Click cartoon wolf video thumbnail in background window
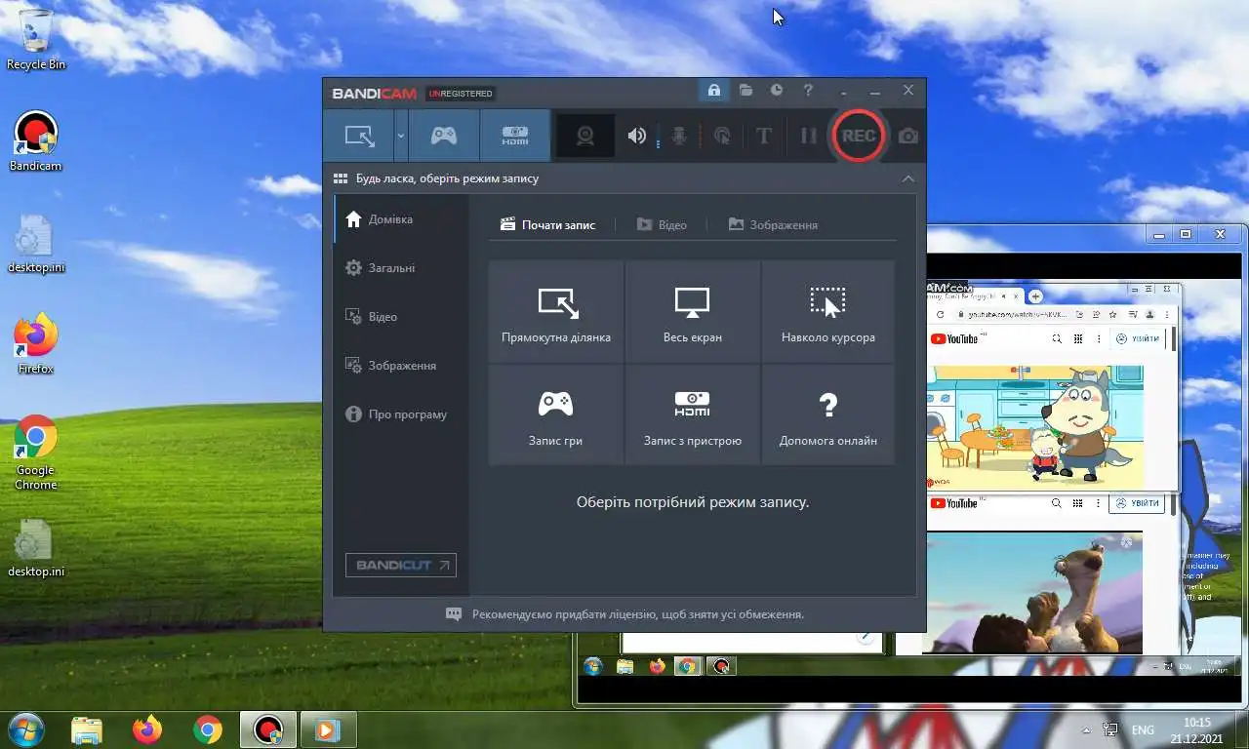The height and width of the screenshot is (749, 1249). [1033, 427]
